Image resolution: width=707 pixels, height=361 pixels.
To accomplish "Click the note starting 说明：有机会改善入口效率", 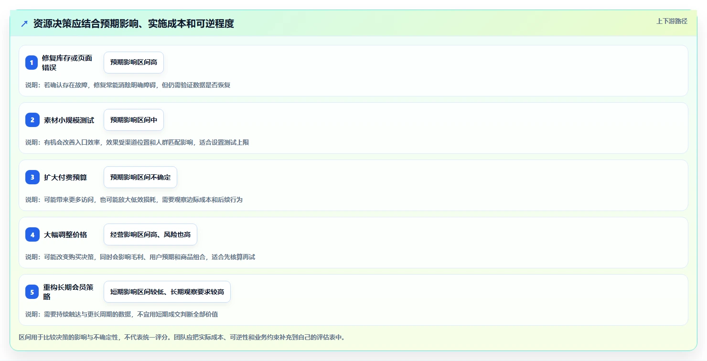I will pyautogui.click(x=137, y=142).
